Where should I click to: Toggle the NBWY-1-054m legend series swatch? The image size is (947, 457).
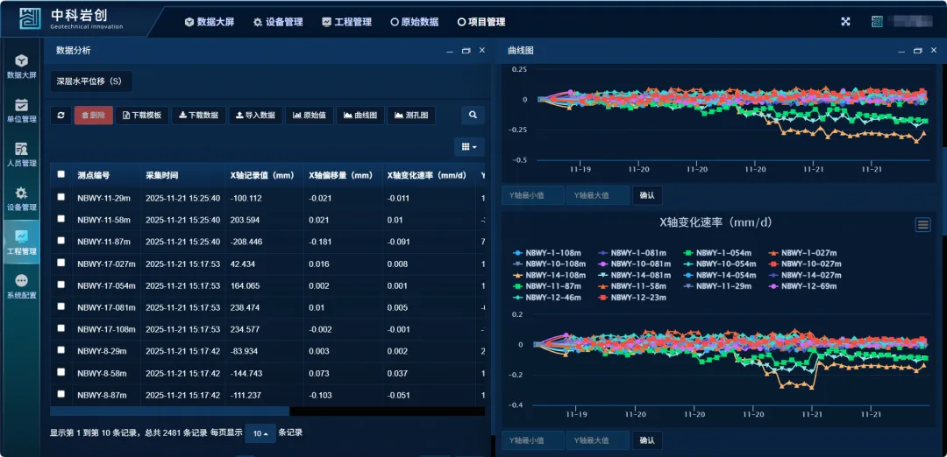[691, 252]
